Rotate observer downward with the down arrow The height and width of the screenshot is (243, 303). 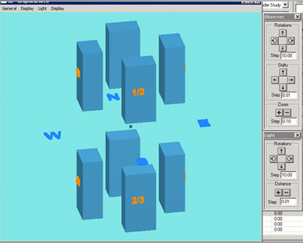pos(283,48)
